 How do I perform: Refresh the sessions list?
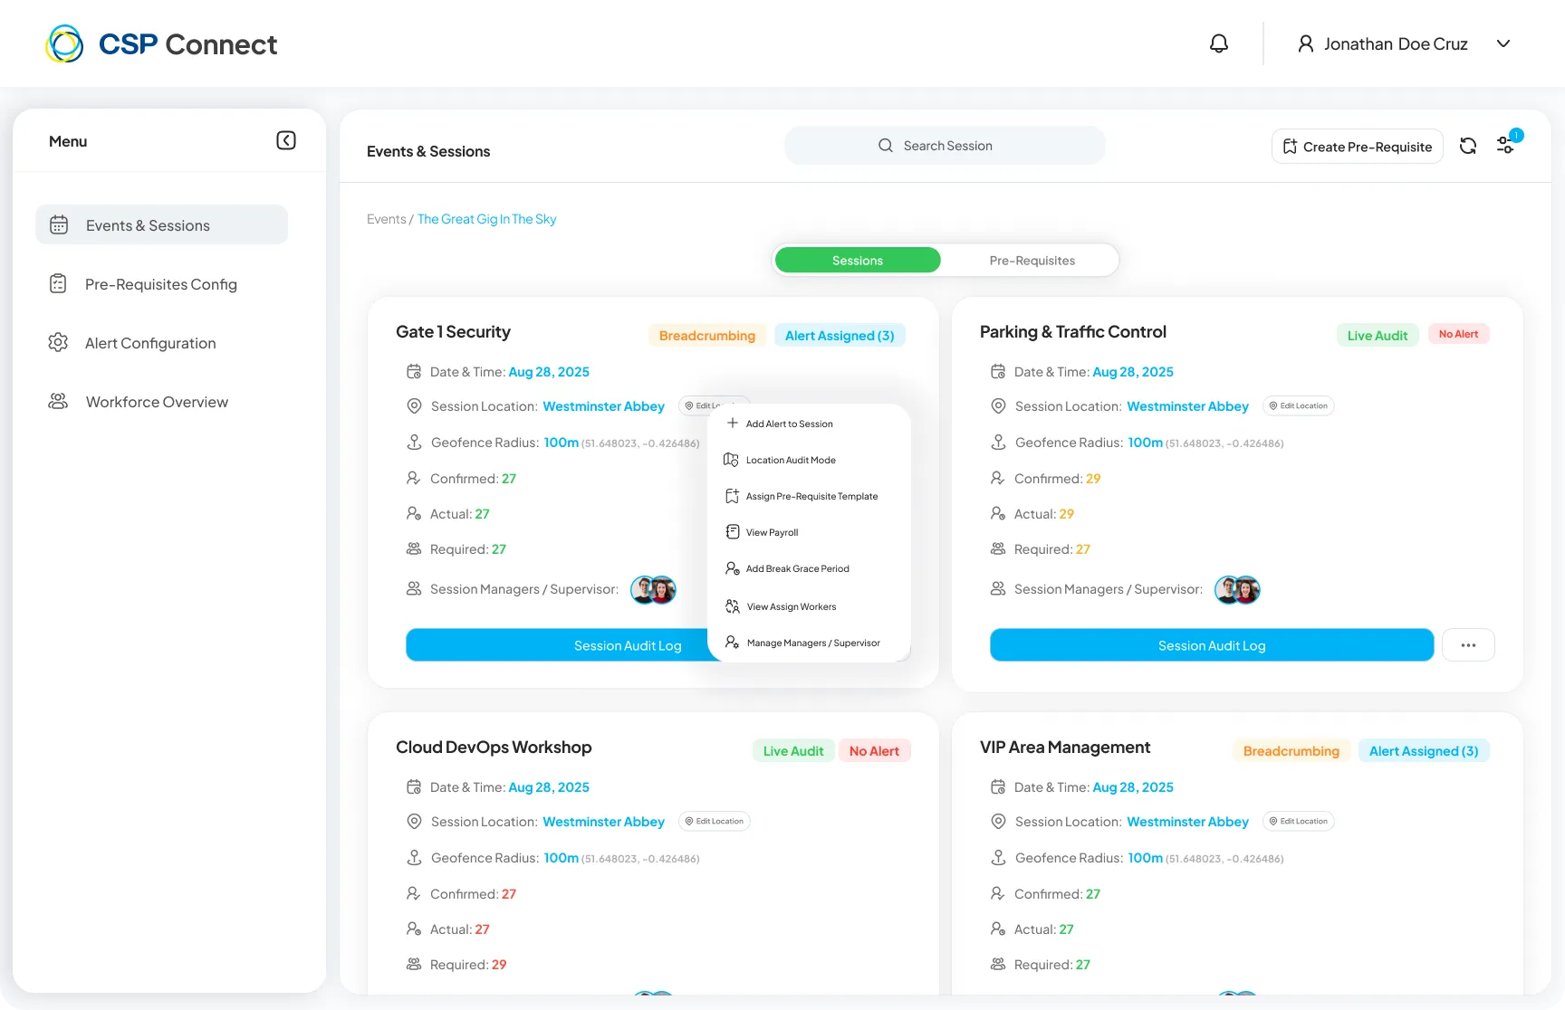[x=1468, y=146]
